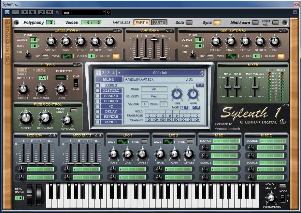301x213 pixels.
Task: Switch to the Chorus effect tab
Action: click(x=111, y=101)
